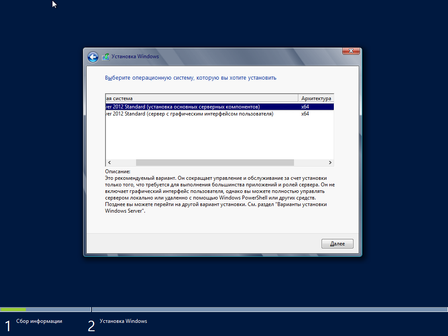
Task: Click the Выберите операционную систему heading
Action: click(191, 78)
